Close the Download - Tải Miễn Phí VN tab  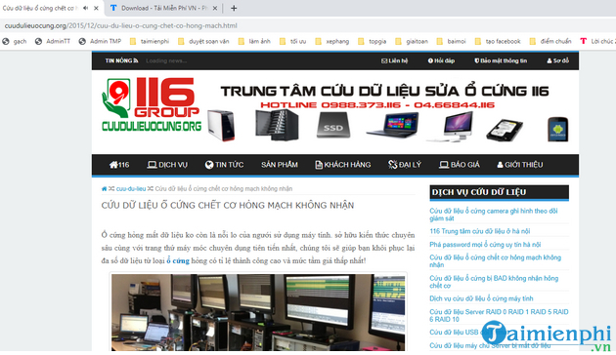[x=215, y=8]
